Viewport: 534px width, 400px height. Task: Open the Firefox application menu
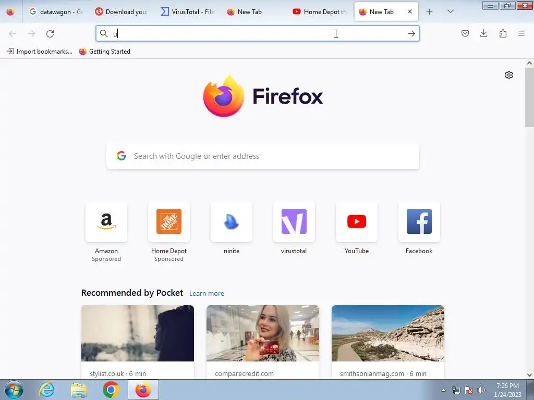pos(521,33)
